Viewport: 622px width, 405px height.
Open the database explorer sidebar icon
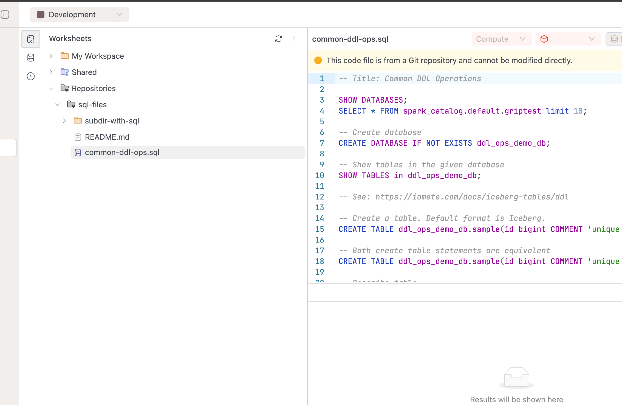pos(31,58)
